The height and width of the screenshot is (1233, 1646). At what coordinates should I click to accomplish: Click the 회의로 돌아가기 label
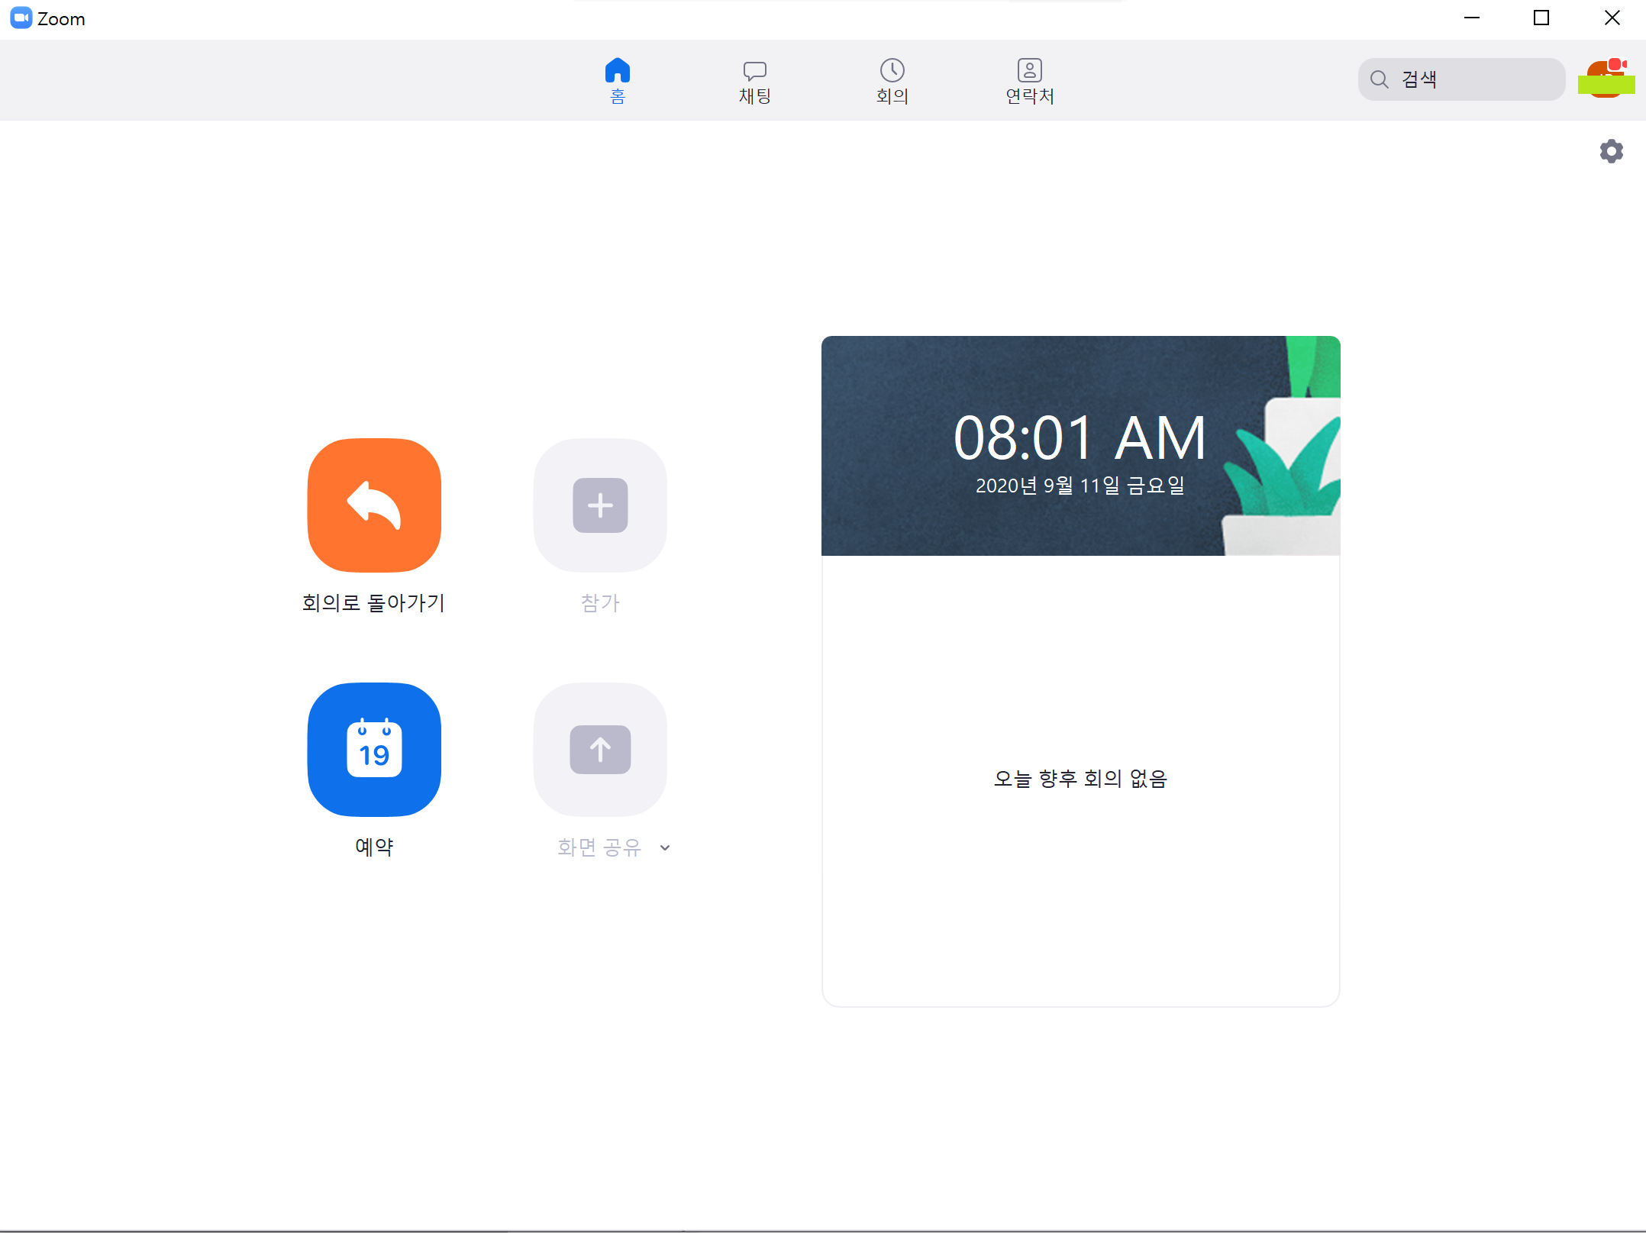tap(373, 603)
